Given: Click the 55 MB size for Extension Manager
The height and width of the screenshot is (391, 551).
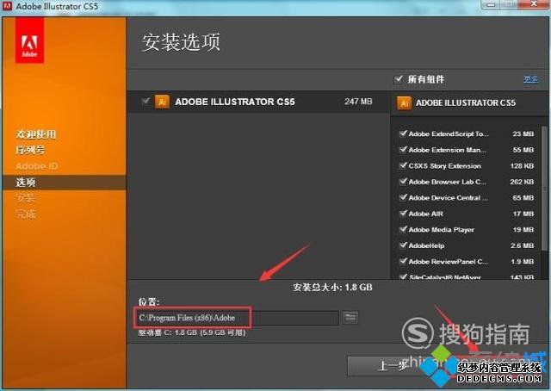Looking at the screenshot, I should click(x=523, y=150).
